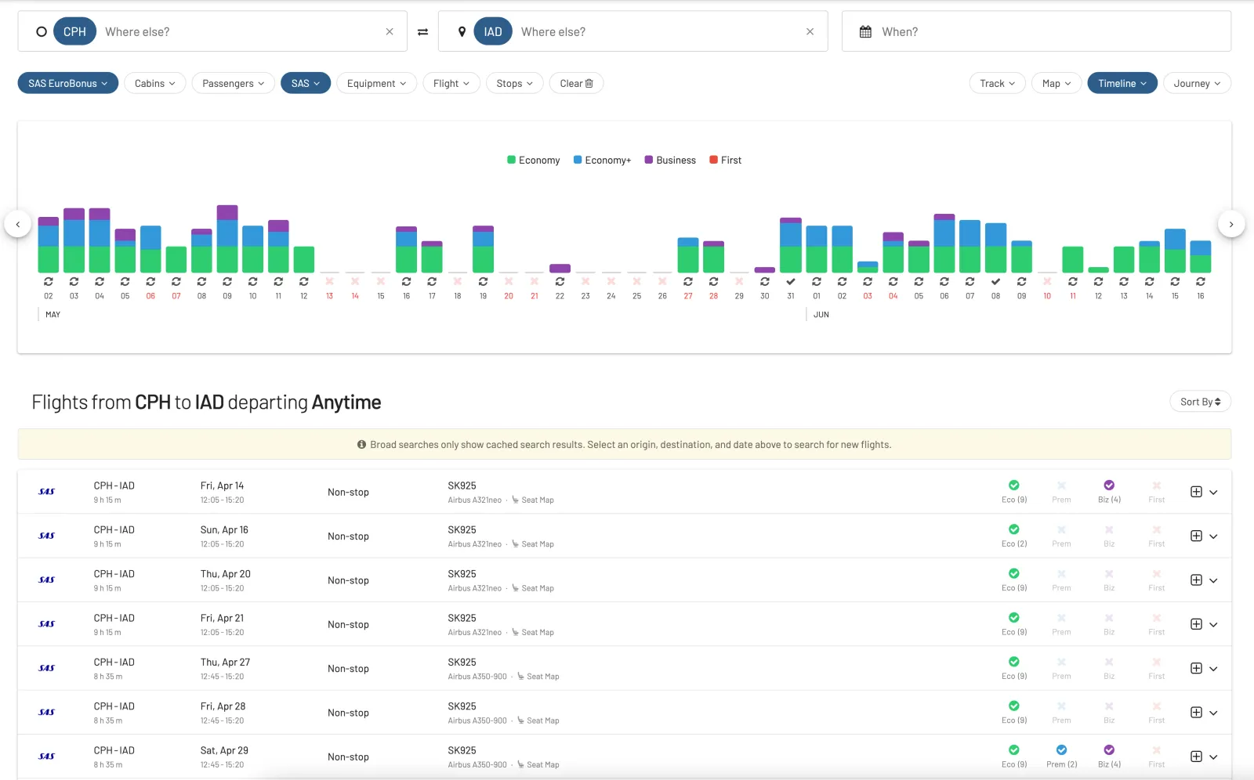Expand the Thu, Apr 20 flight details

pos(1213,580)
